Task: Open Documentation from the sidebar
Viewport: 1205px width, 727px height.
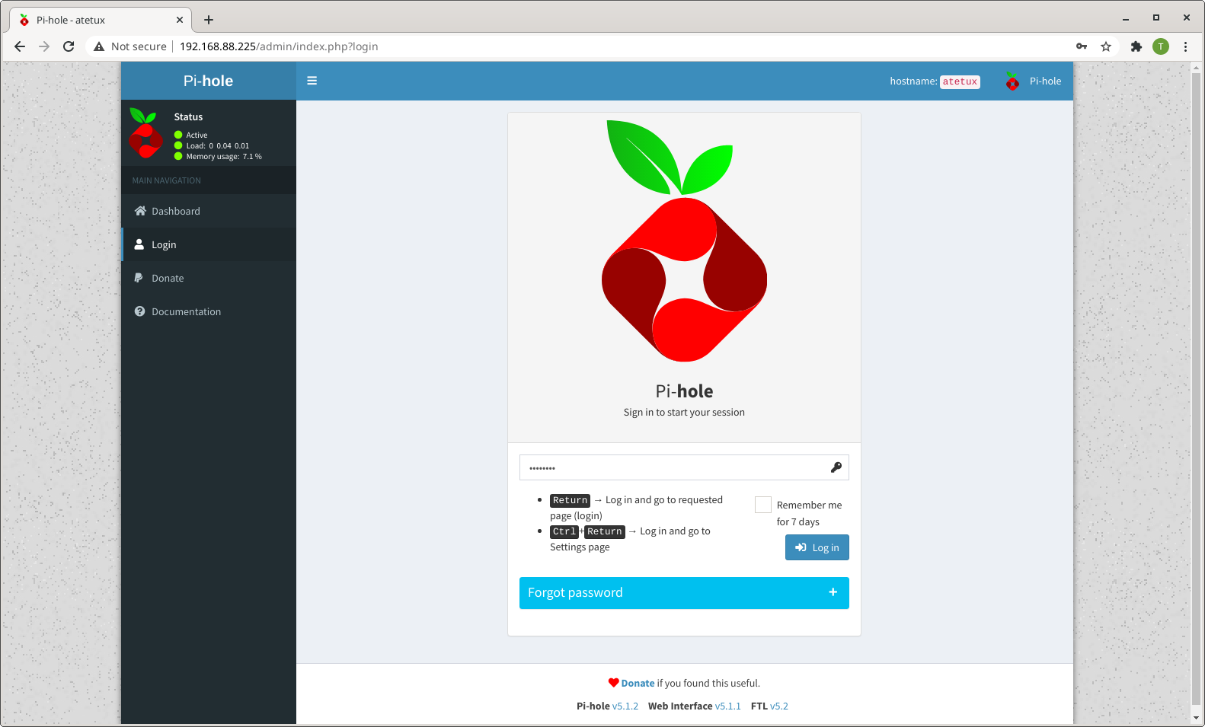Action: [209, 311]
